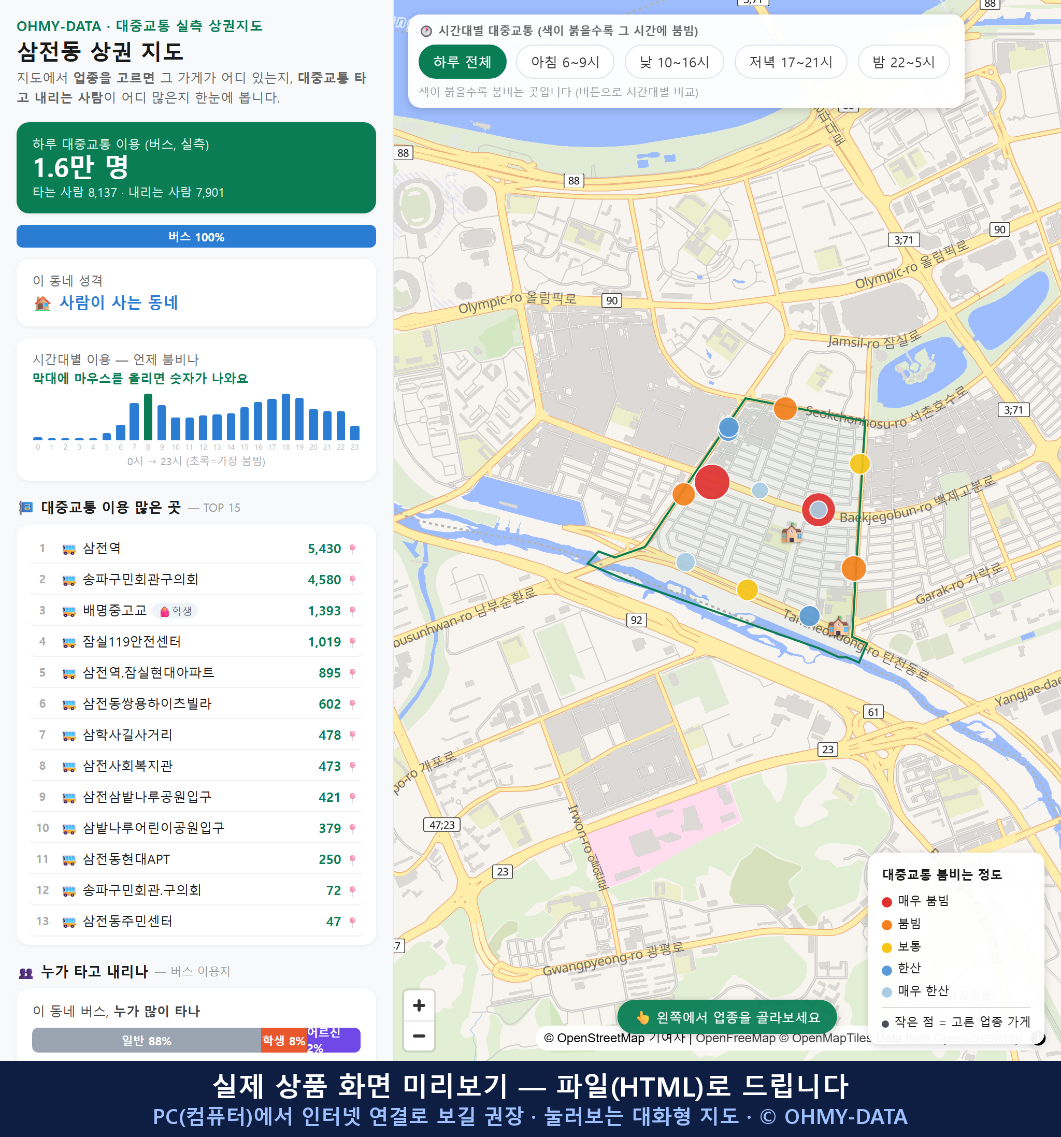Screen dimensions: 1061x1137
Task: Select the 하루 전체 time filter
Action: pos(462,62)
